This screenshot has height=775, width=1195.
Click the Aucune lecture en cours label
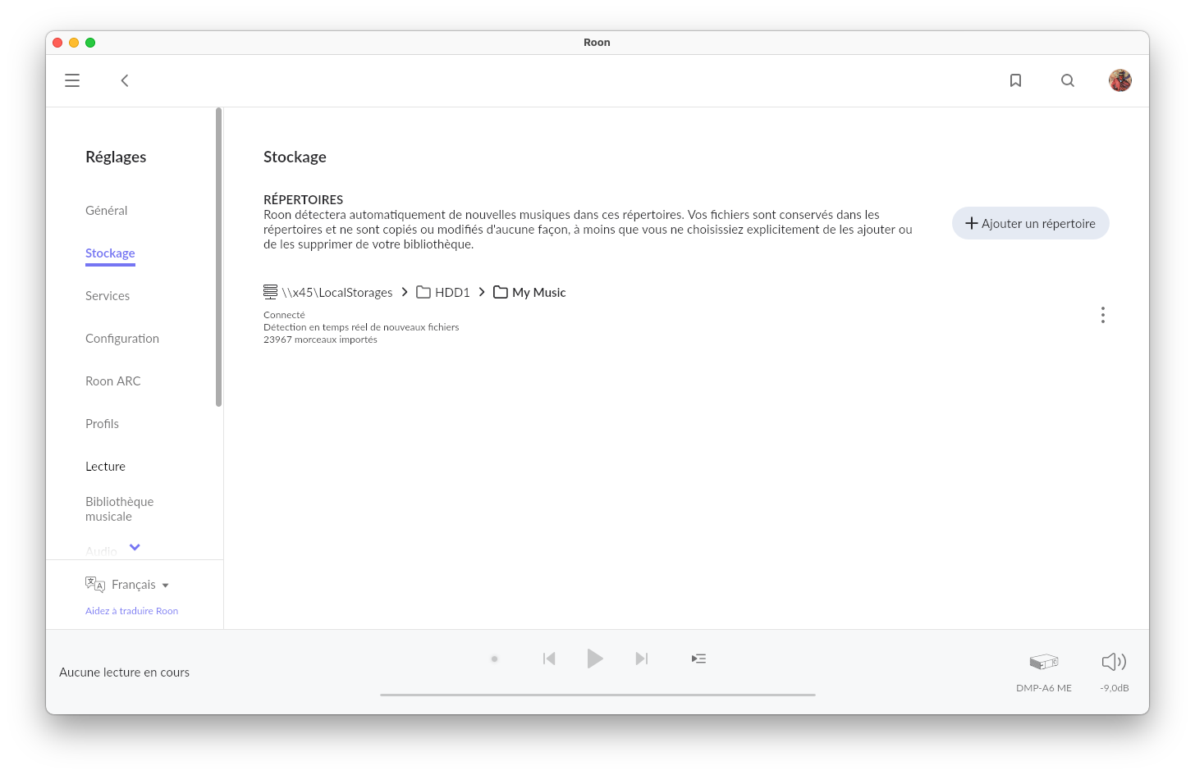pyautogui.click(x=124, y=672)
